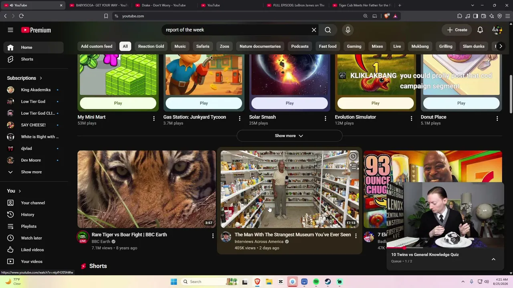
Task: Select the Reaction Gold chip
Action: click(151, 46)
